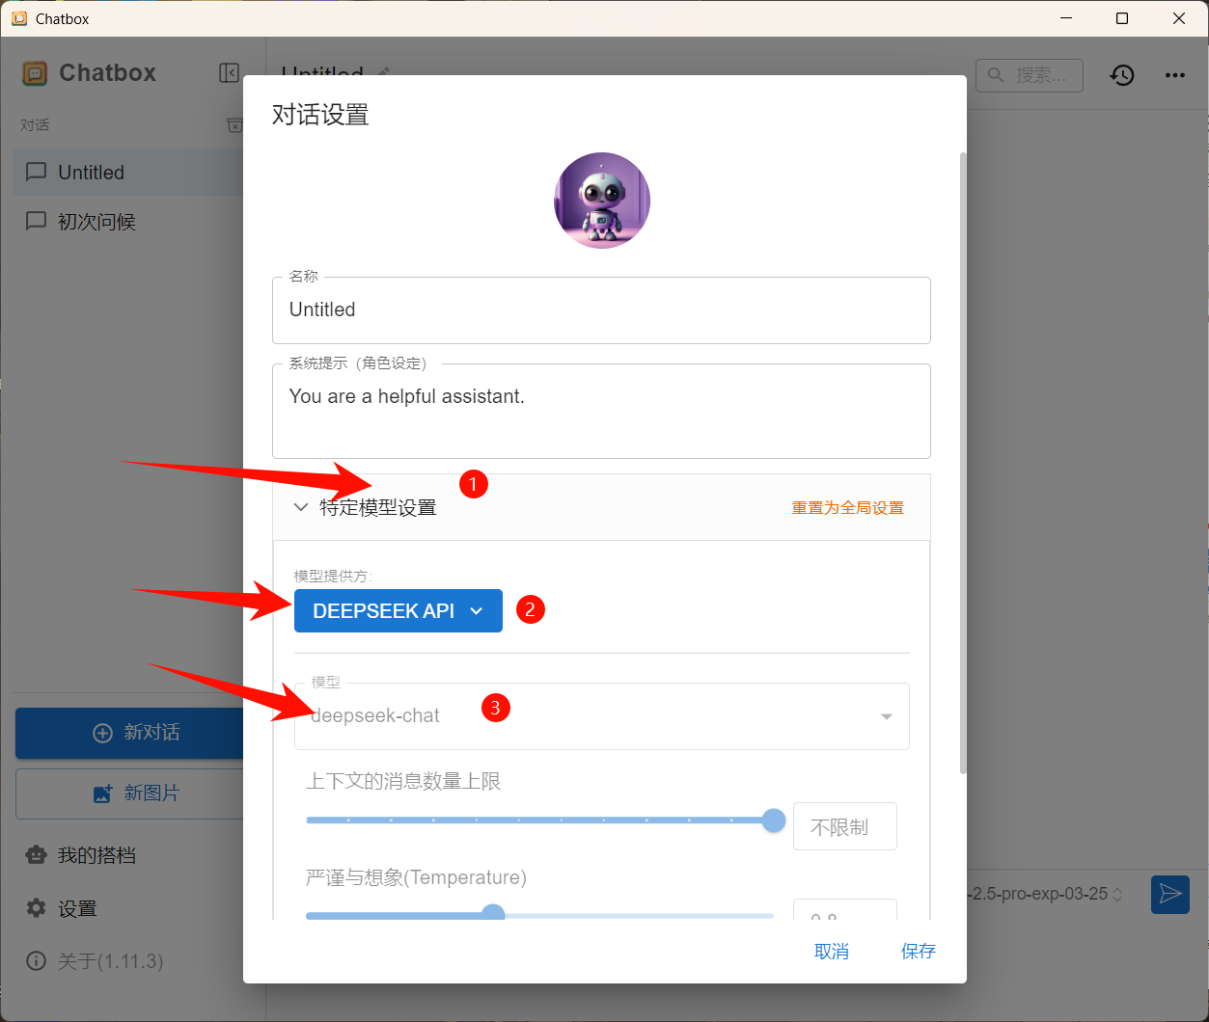Viewport: 1209px width, 1022px height.
Task: Open model selector showing 2.5-pro-exp-03-25
Action: (1046, 894)
